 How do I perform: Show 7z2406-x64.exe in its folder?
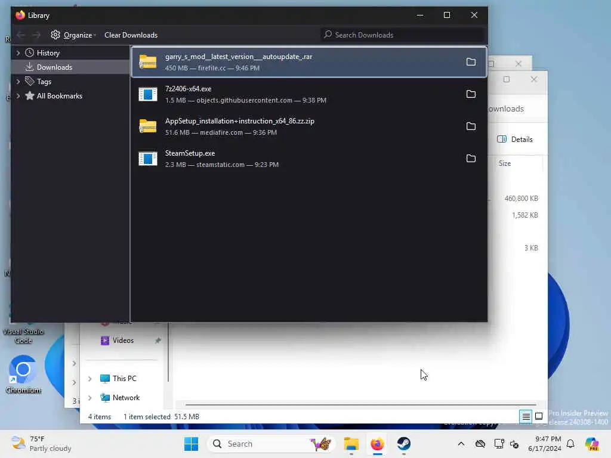(x=471, y=94)
